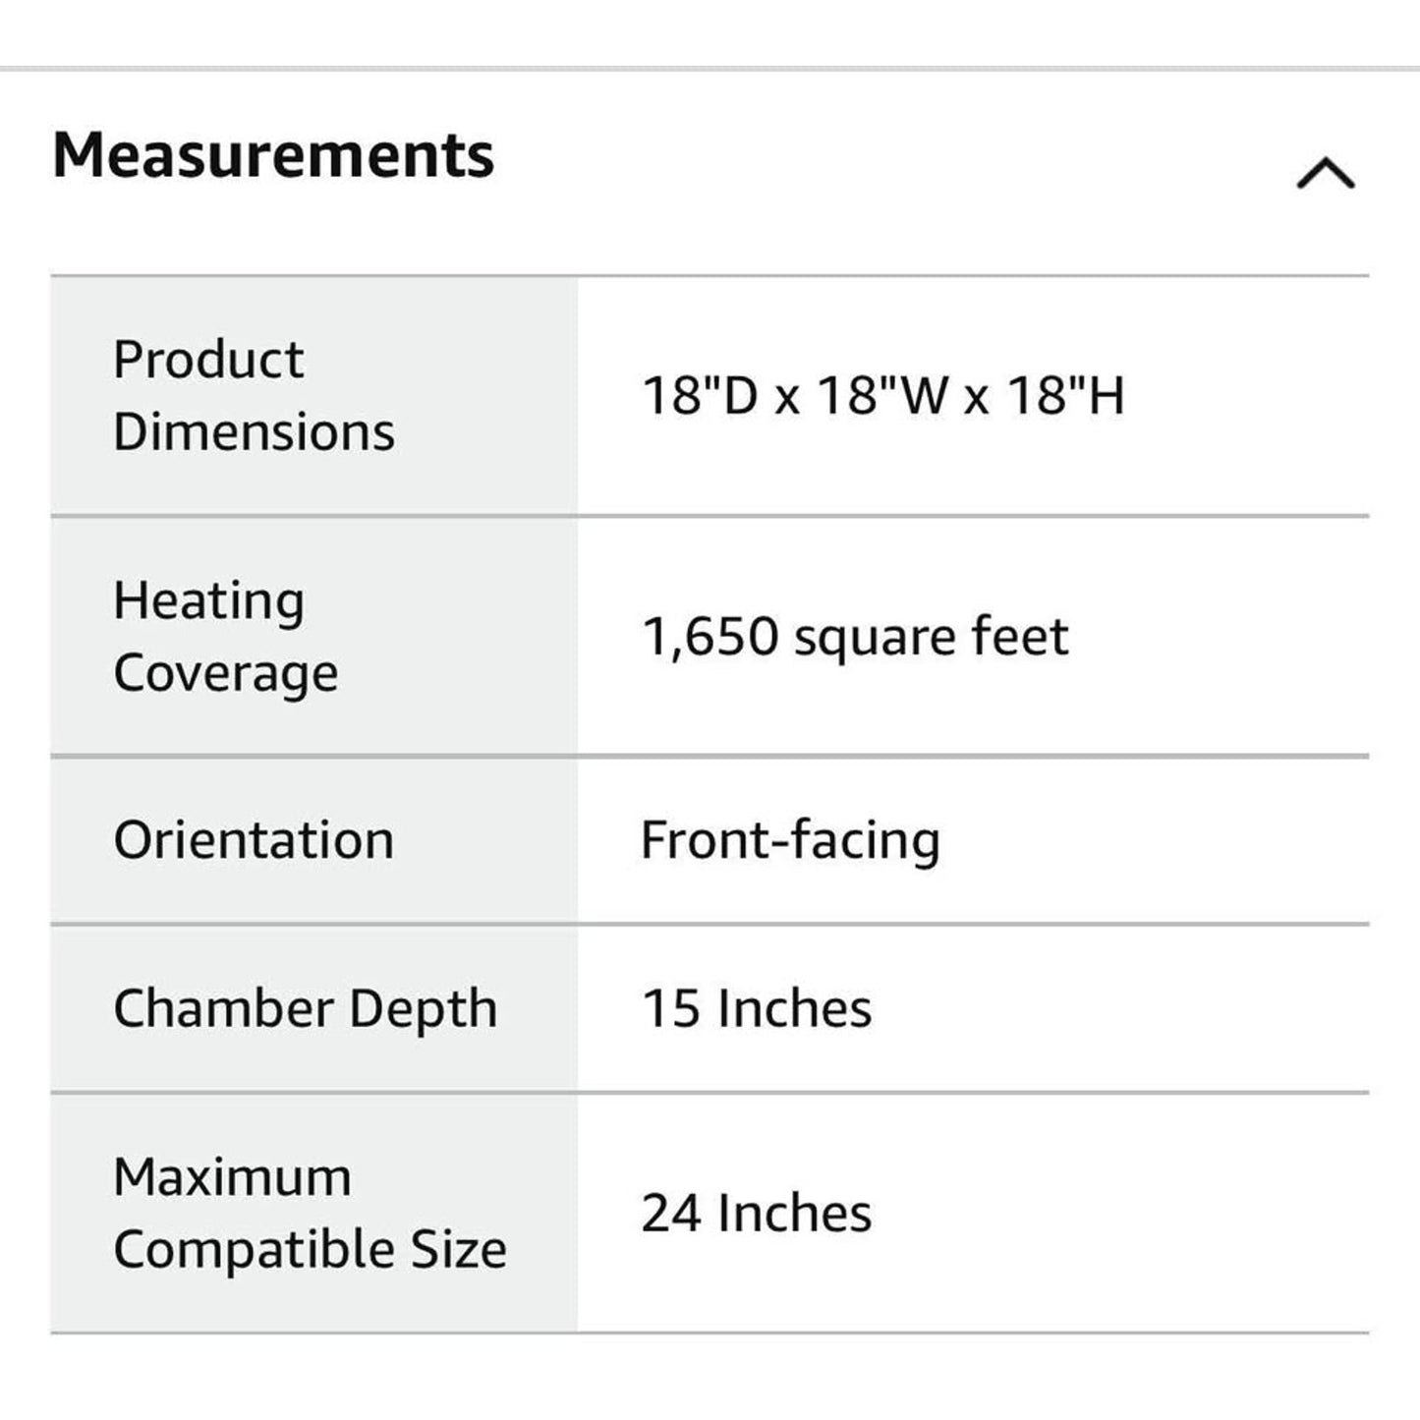Select the Heating Coverage label

(x=226, y=636)
